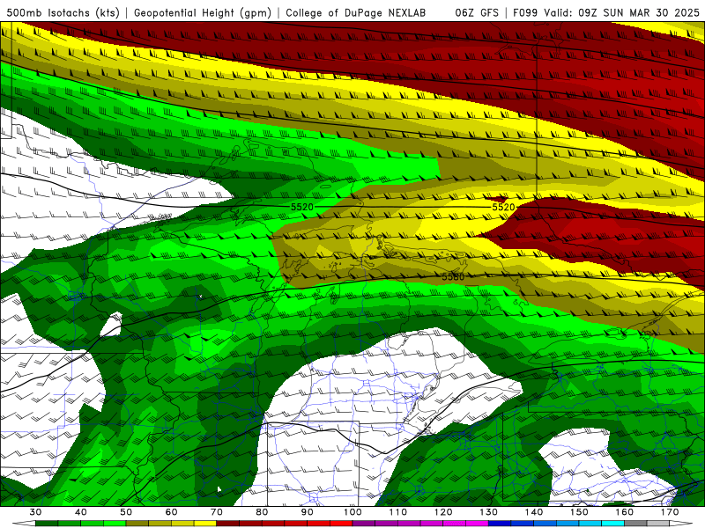Click the 60 value on the color scale

click(171, 512)
